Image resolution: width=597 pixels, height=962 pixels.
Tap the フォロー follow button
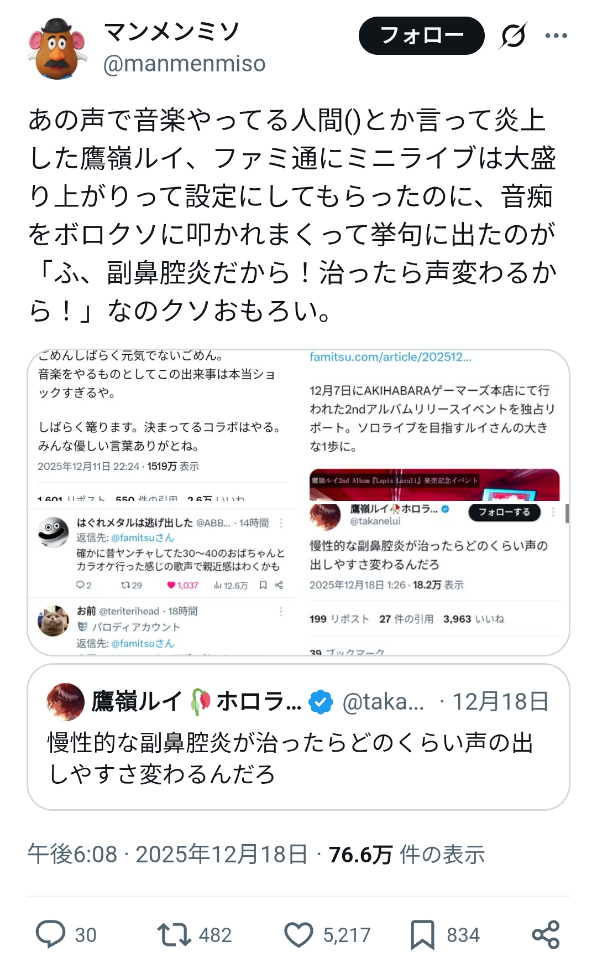tap(421, 36)
